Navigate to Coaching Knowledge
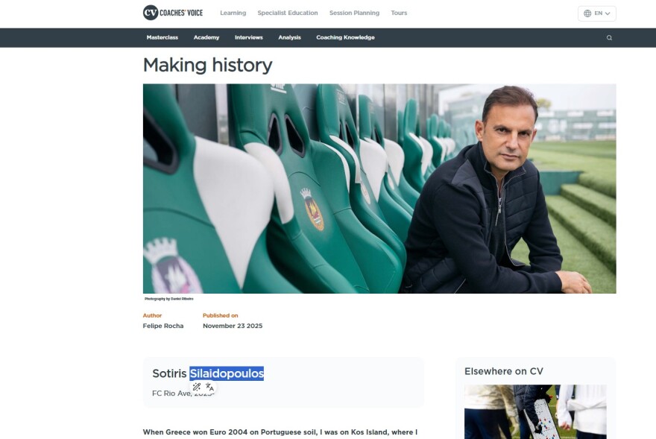This screenshot has width=656, height=439. click(x=345, y=37)
